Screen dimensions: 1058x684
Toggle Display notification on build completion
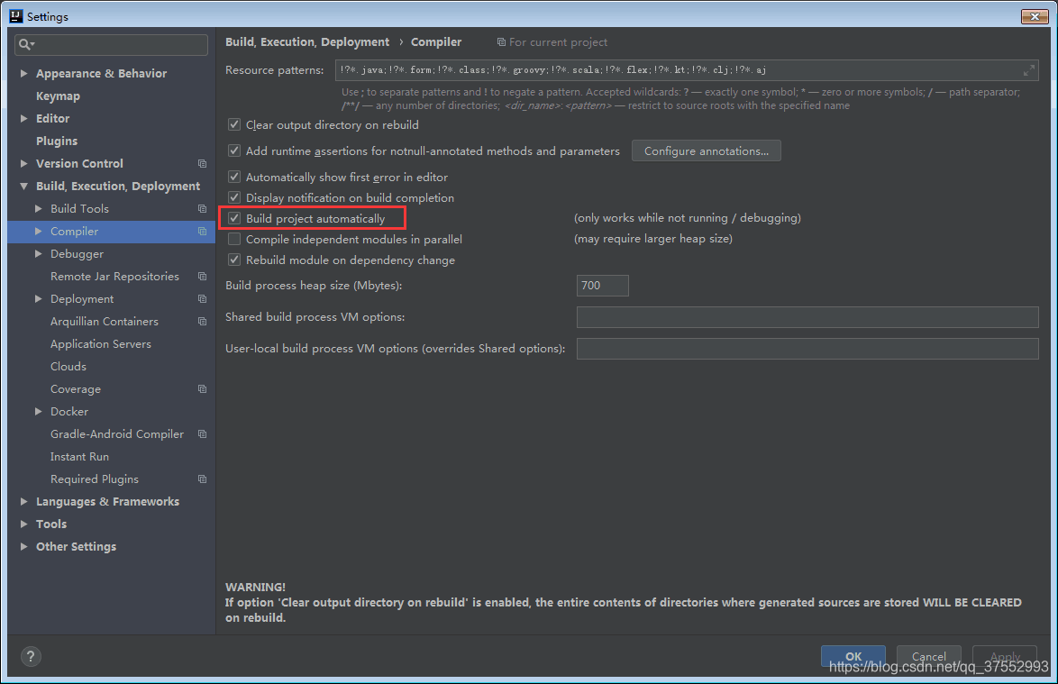(x=234, y=197)
